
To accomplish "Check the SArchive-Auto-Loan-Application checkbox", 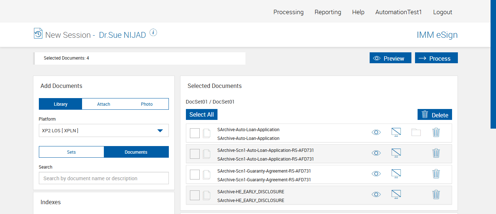I will pyautogui.click(x=195, y=133).
